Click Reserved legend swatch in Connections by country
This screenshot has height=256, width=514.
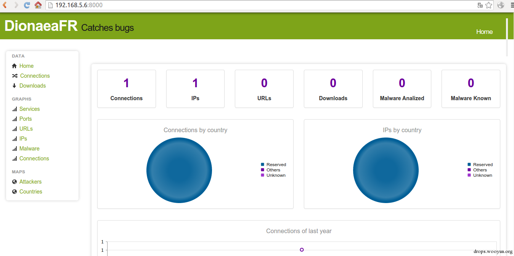click(x=262, y=165)
